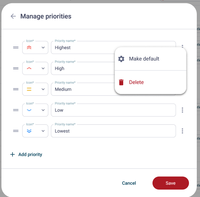200x197 pixels.
Task: Select the drag handle for Medium priority
Action: pos(16,89)
